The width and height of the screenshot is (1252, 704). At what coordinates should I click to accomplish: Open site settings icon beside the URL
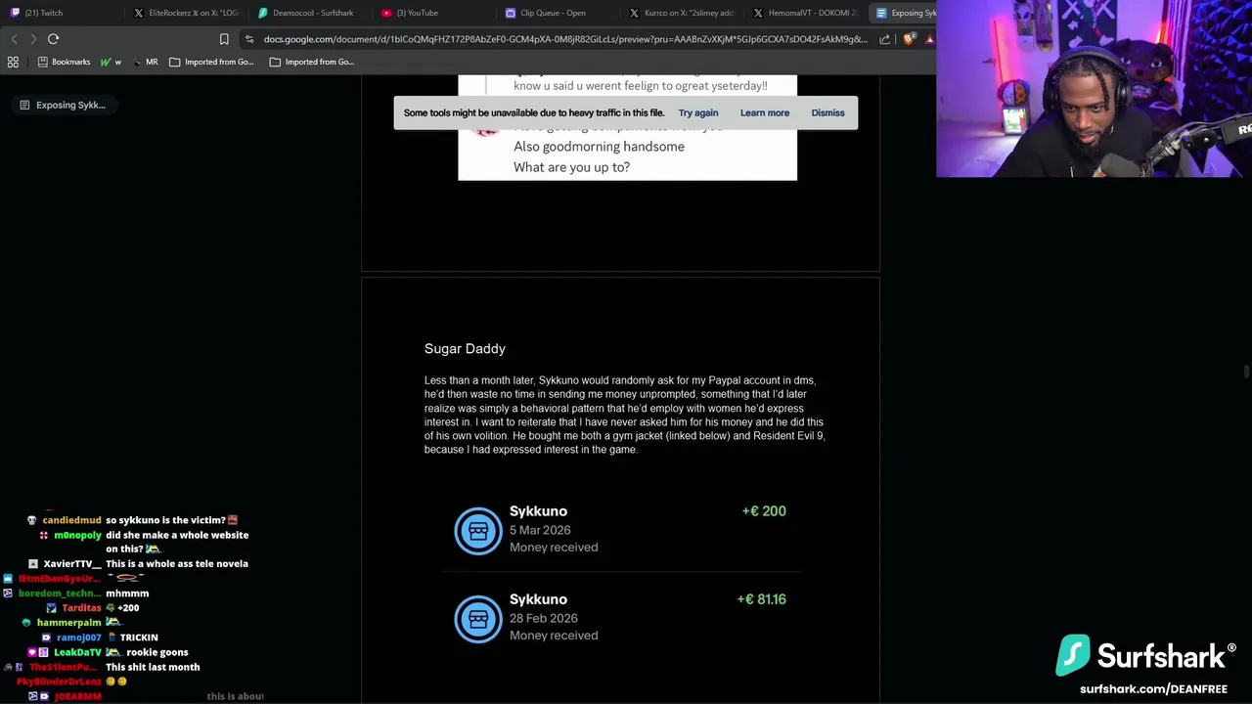[x=250, y=39]
